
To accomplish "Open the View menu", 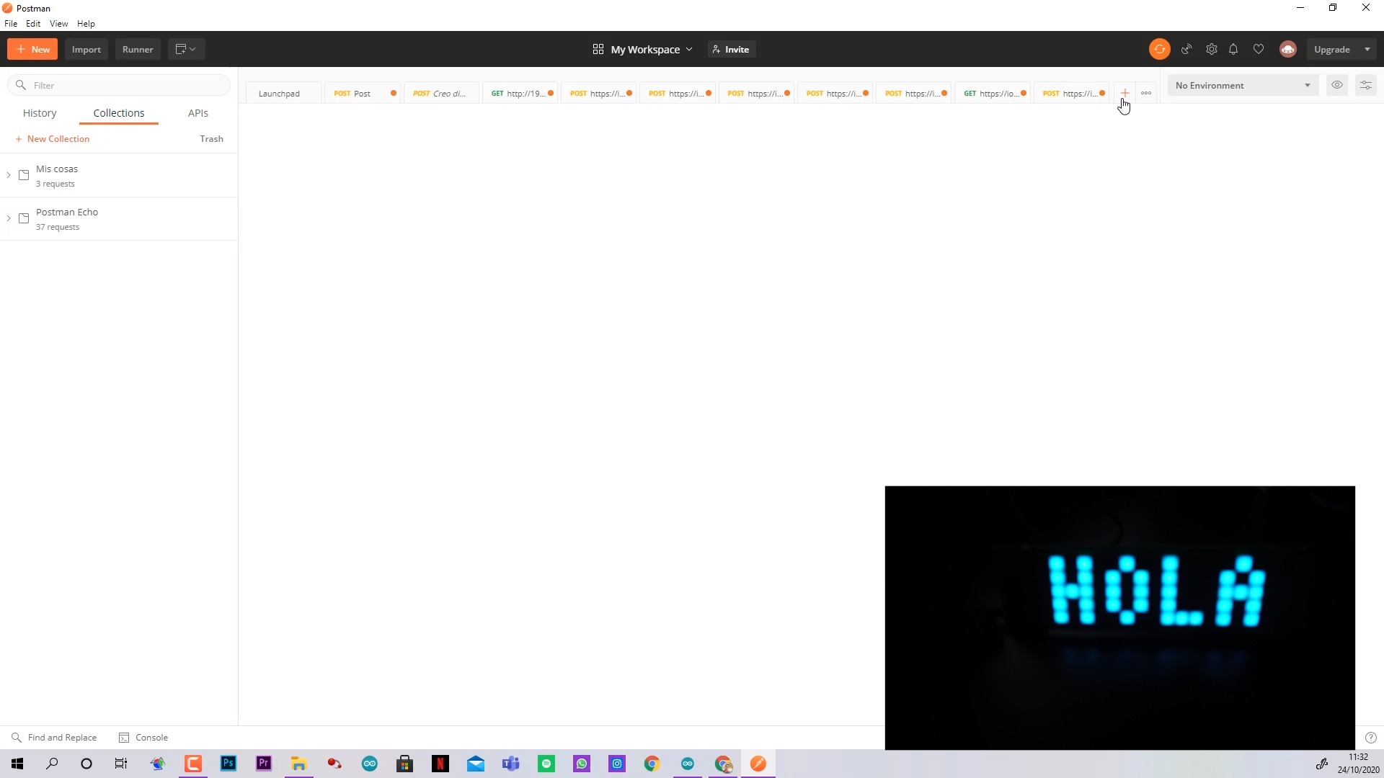I will pos(58,24).
